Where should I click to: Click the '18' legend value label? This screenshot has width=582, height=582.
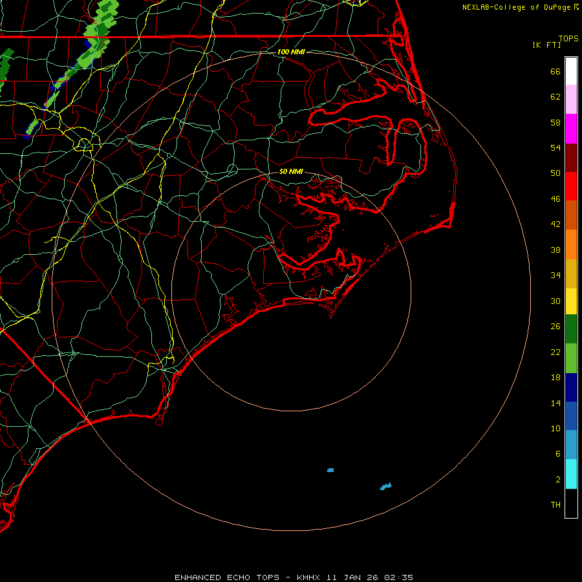click(x=555, y=378)
